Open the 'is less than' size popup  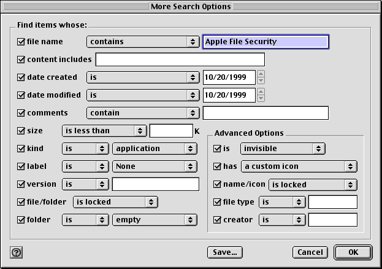point(104,131)
